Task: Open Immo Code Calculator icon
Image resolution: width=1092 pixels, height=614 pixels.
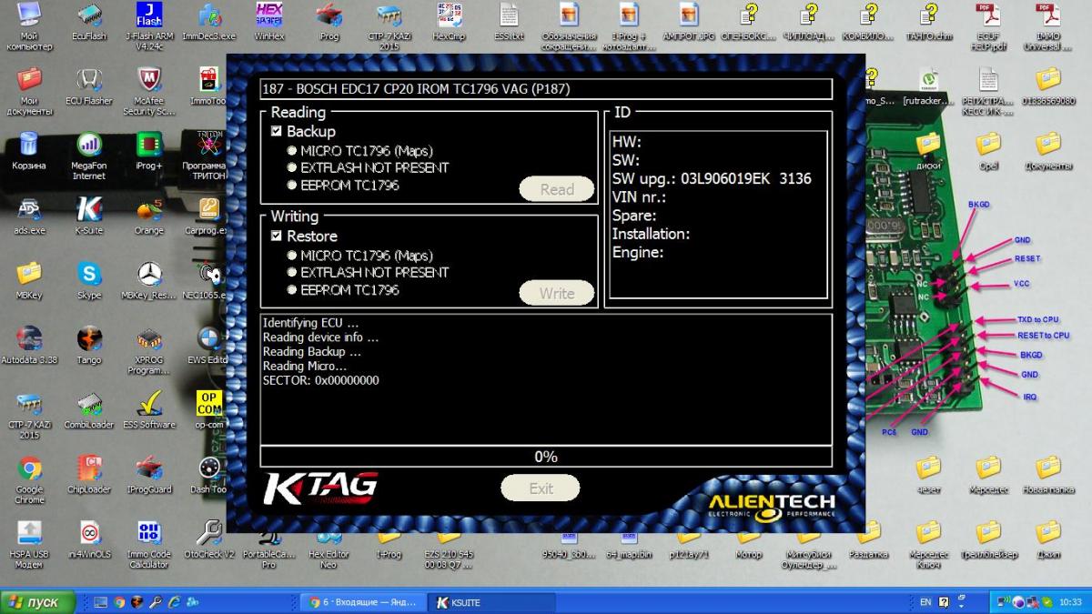Action: pos(149,544)
